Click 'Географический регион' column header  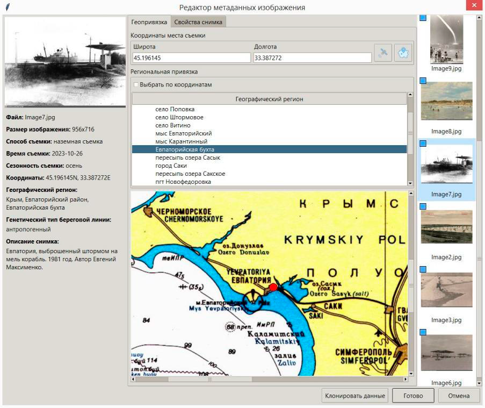pos(269,99)
